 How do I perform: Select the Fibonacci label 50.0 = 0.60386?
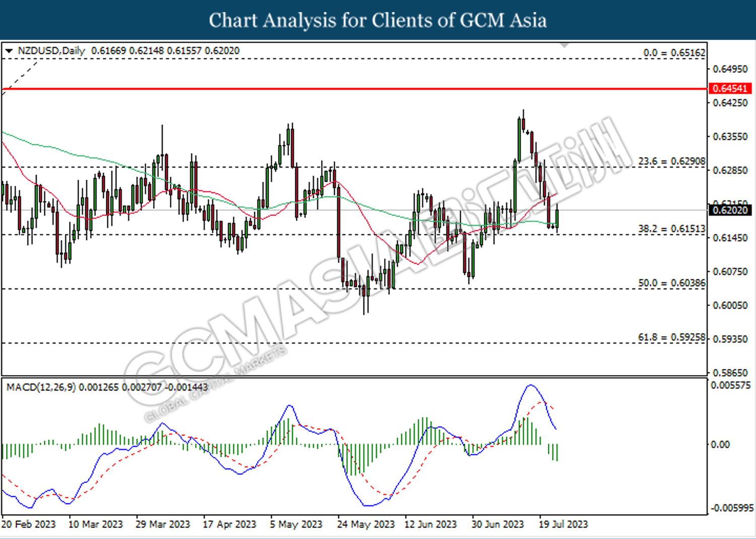[672, 283]
